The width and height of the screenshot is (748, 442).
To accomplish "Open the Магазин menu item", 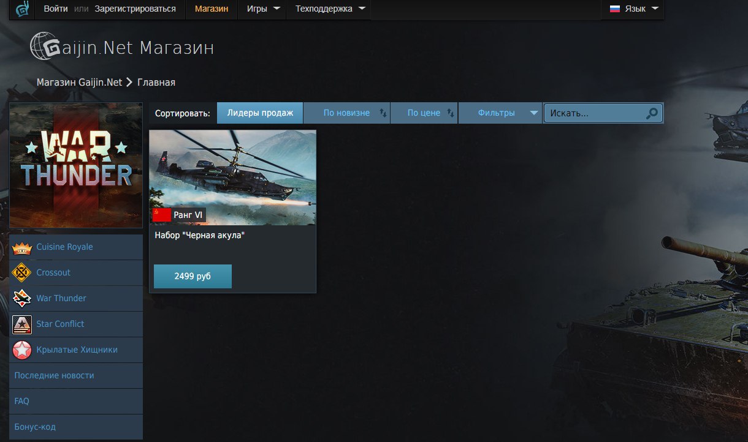I will coord(212,9).
